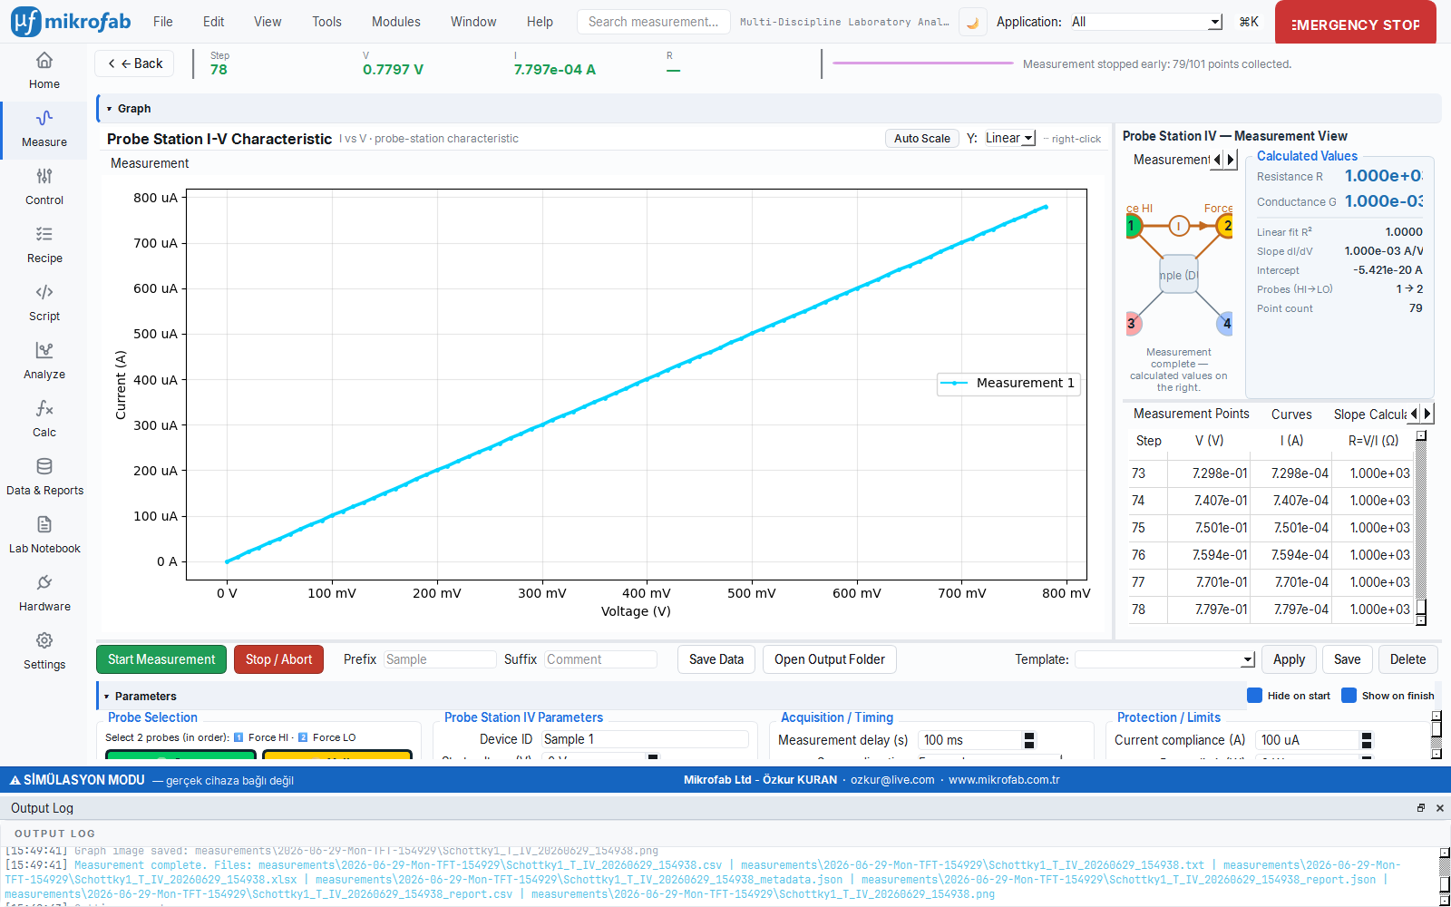Open the Modules menu
The image size is (1451, 907).
(395, 22)
